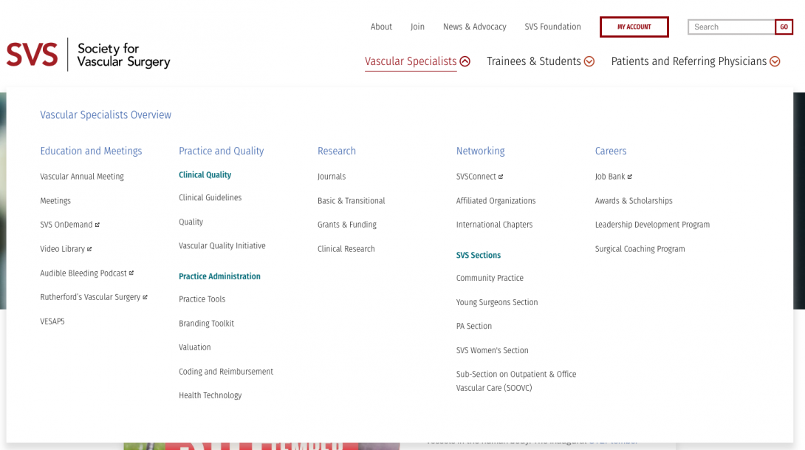Open the VESAP5 link
Viewport: 805px width, 450px height.
(52, 321)
